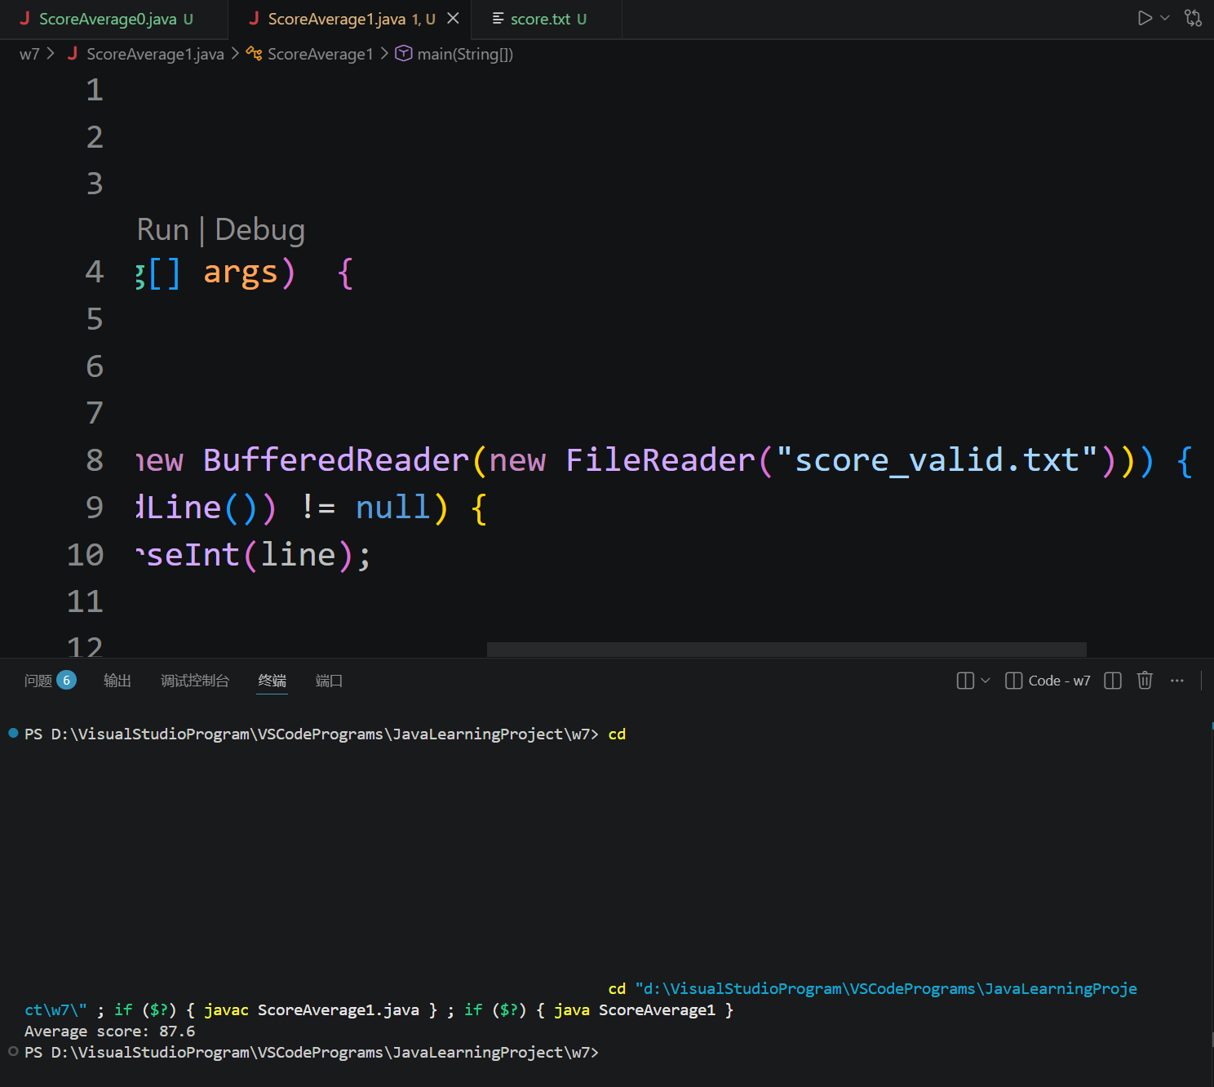Image resolution: width=1214 pixels, height=1087 pixels.
Task: Click the source control compare changes icon
Action: [x=1193, y=18]
